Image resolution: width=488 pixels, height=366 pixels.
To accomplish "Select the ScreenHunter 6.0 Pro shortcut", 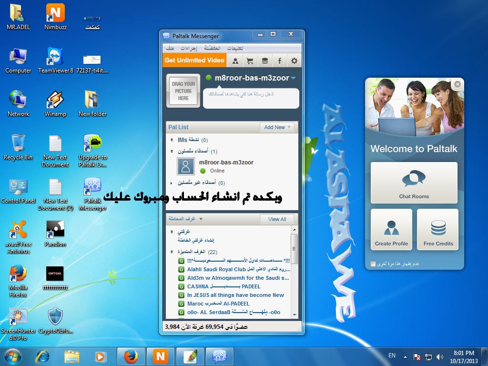I will point(18,324).
